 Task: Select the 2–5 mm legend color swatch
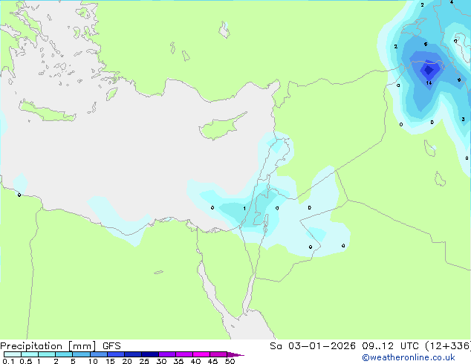click(x=64, y=354)
